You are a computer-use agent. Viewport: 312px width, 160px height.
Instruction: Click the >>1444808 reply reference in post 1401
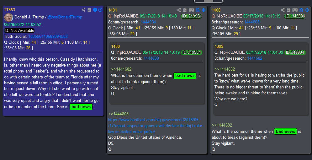pos(119,114)
